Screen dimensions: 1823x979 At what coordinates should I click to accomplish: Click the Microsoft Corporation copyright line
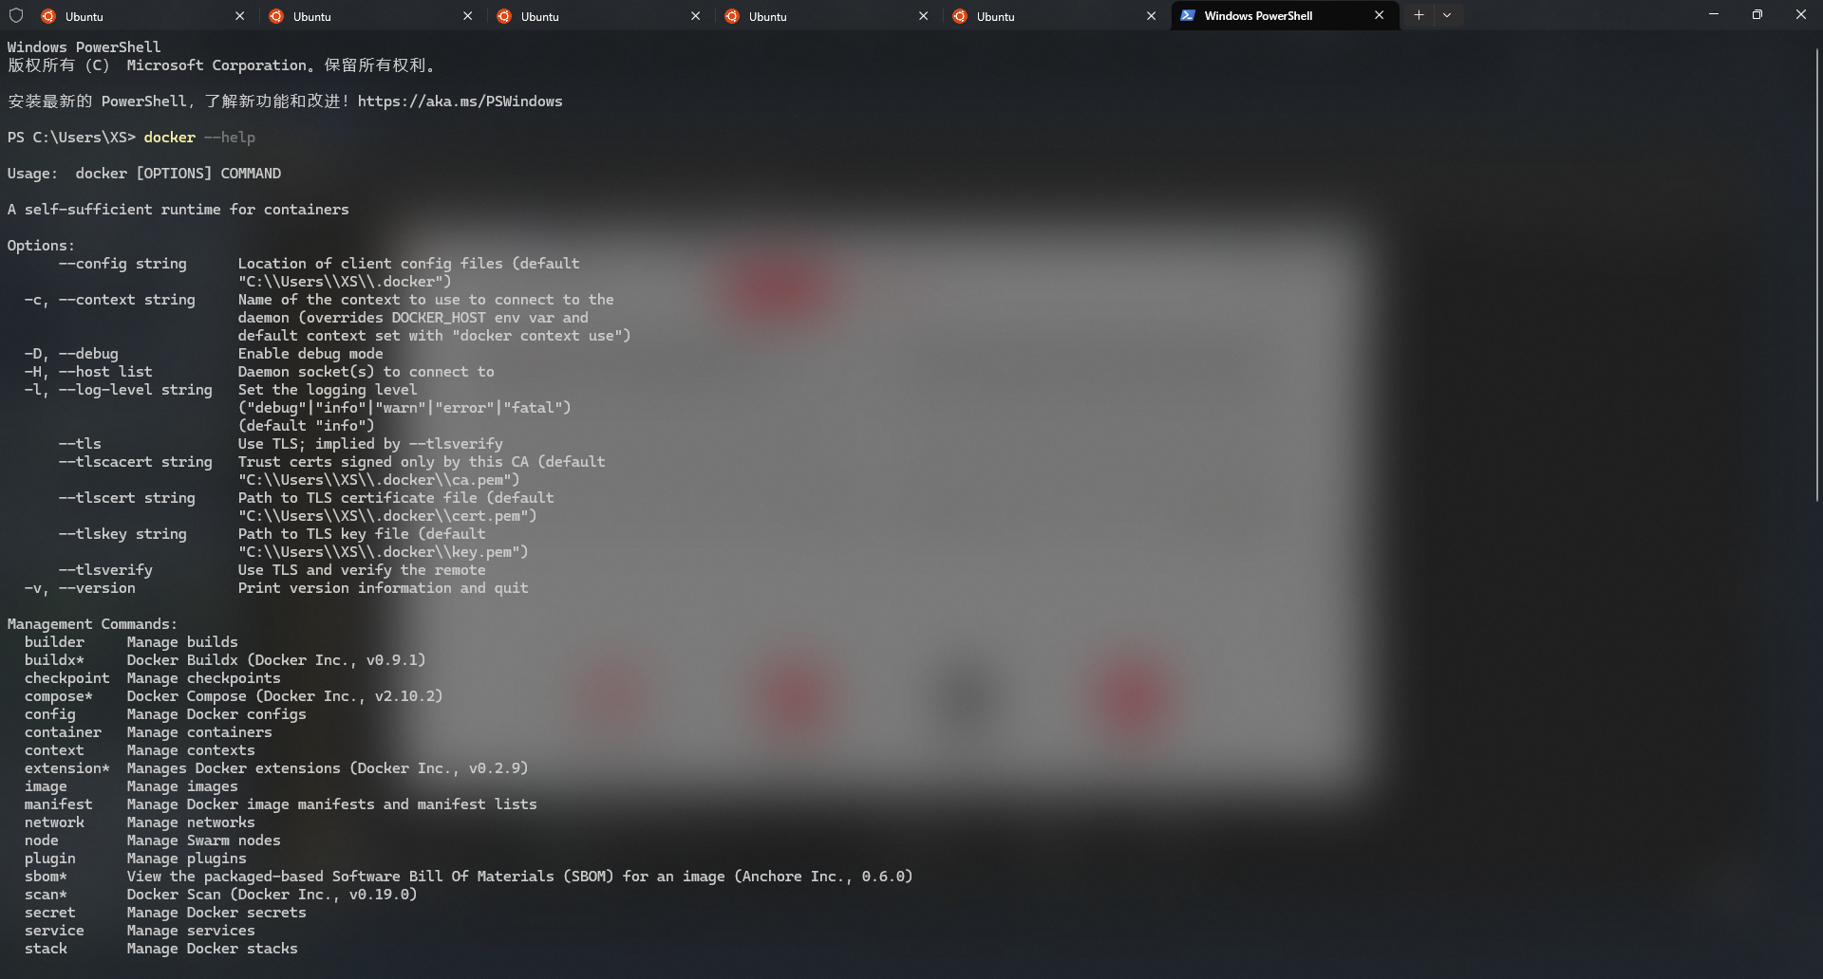[x=222, y=65]
